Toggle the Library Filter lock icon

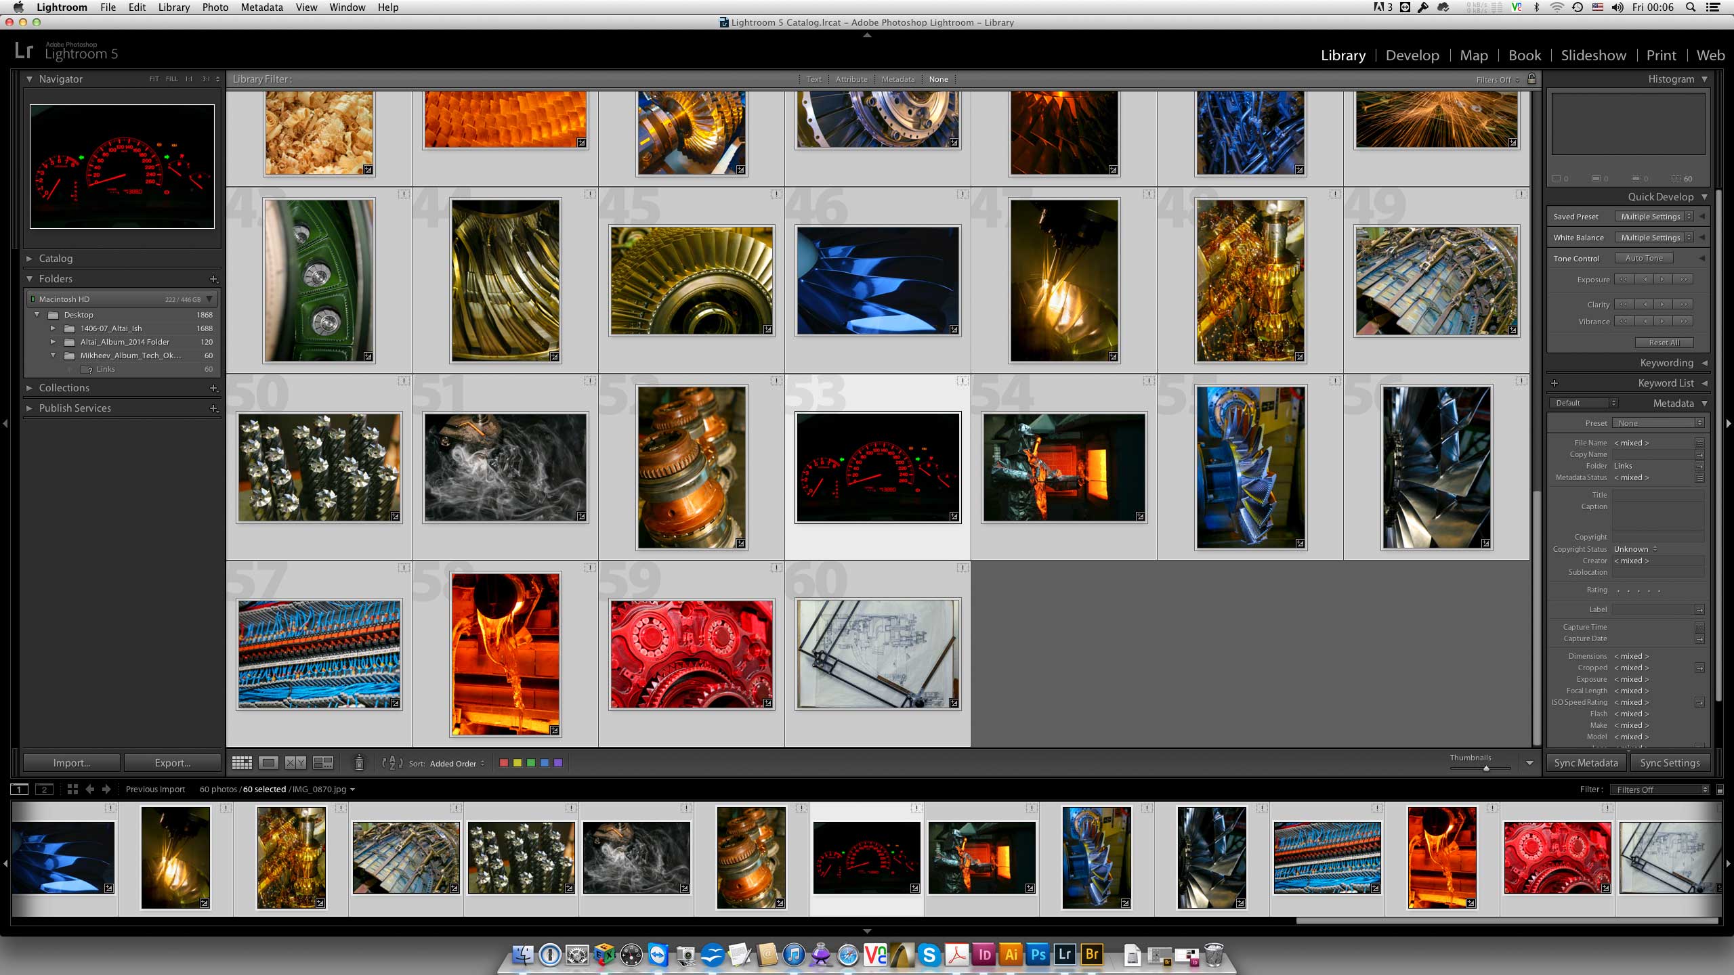1531,79
